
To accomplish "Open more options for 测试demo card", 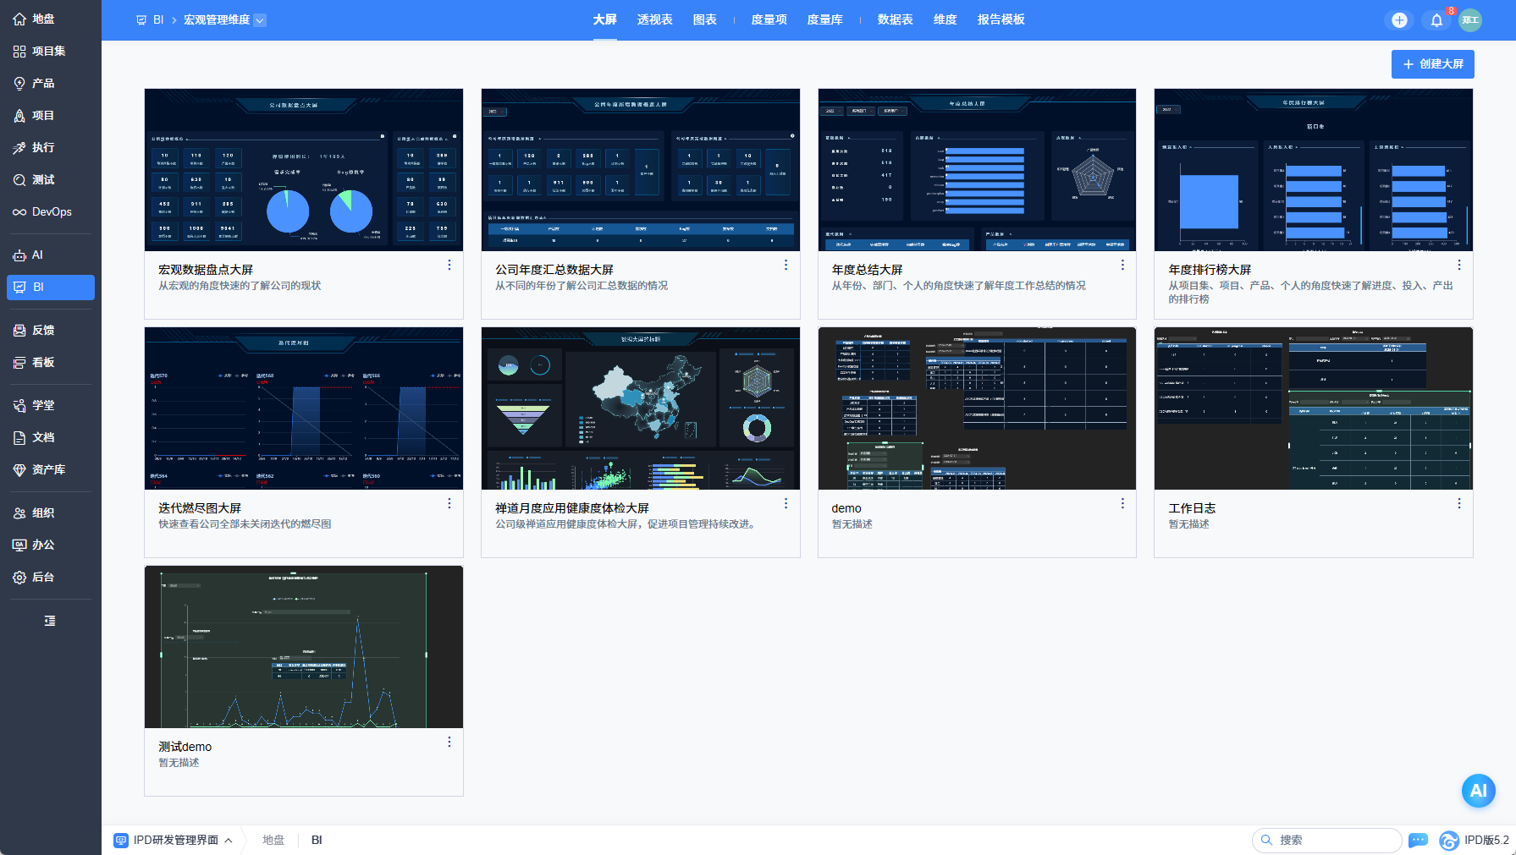I will [x=449, y=742].
